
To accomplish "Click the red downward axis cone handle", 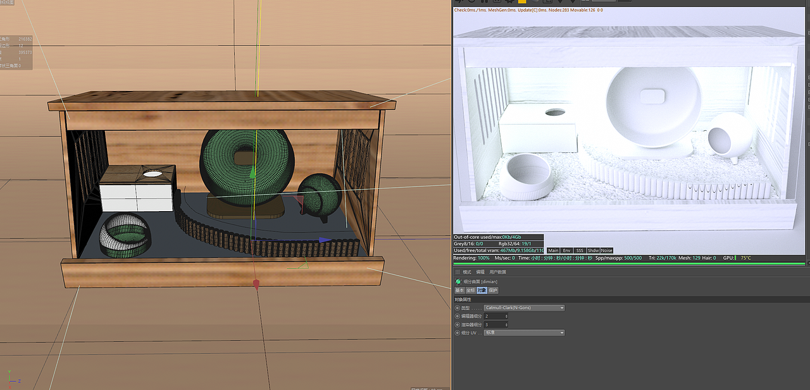I will (256, 284).
